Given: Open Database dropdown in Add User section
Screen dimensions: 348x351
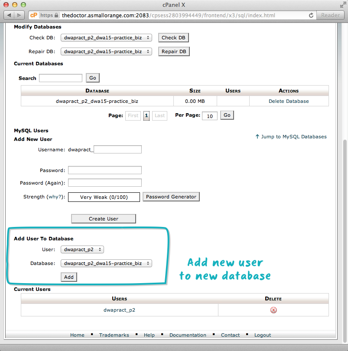Looking at the screenshot, I should 106,263.
